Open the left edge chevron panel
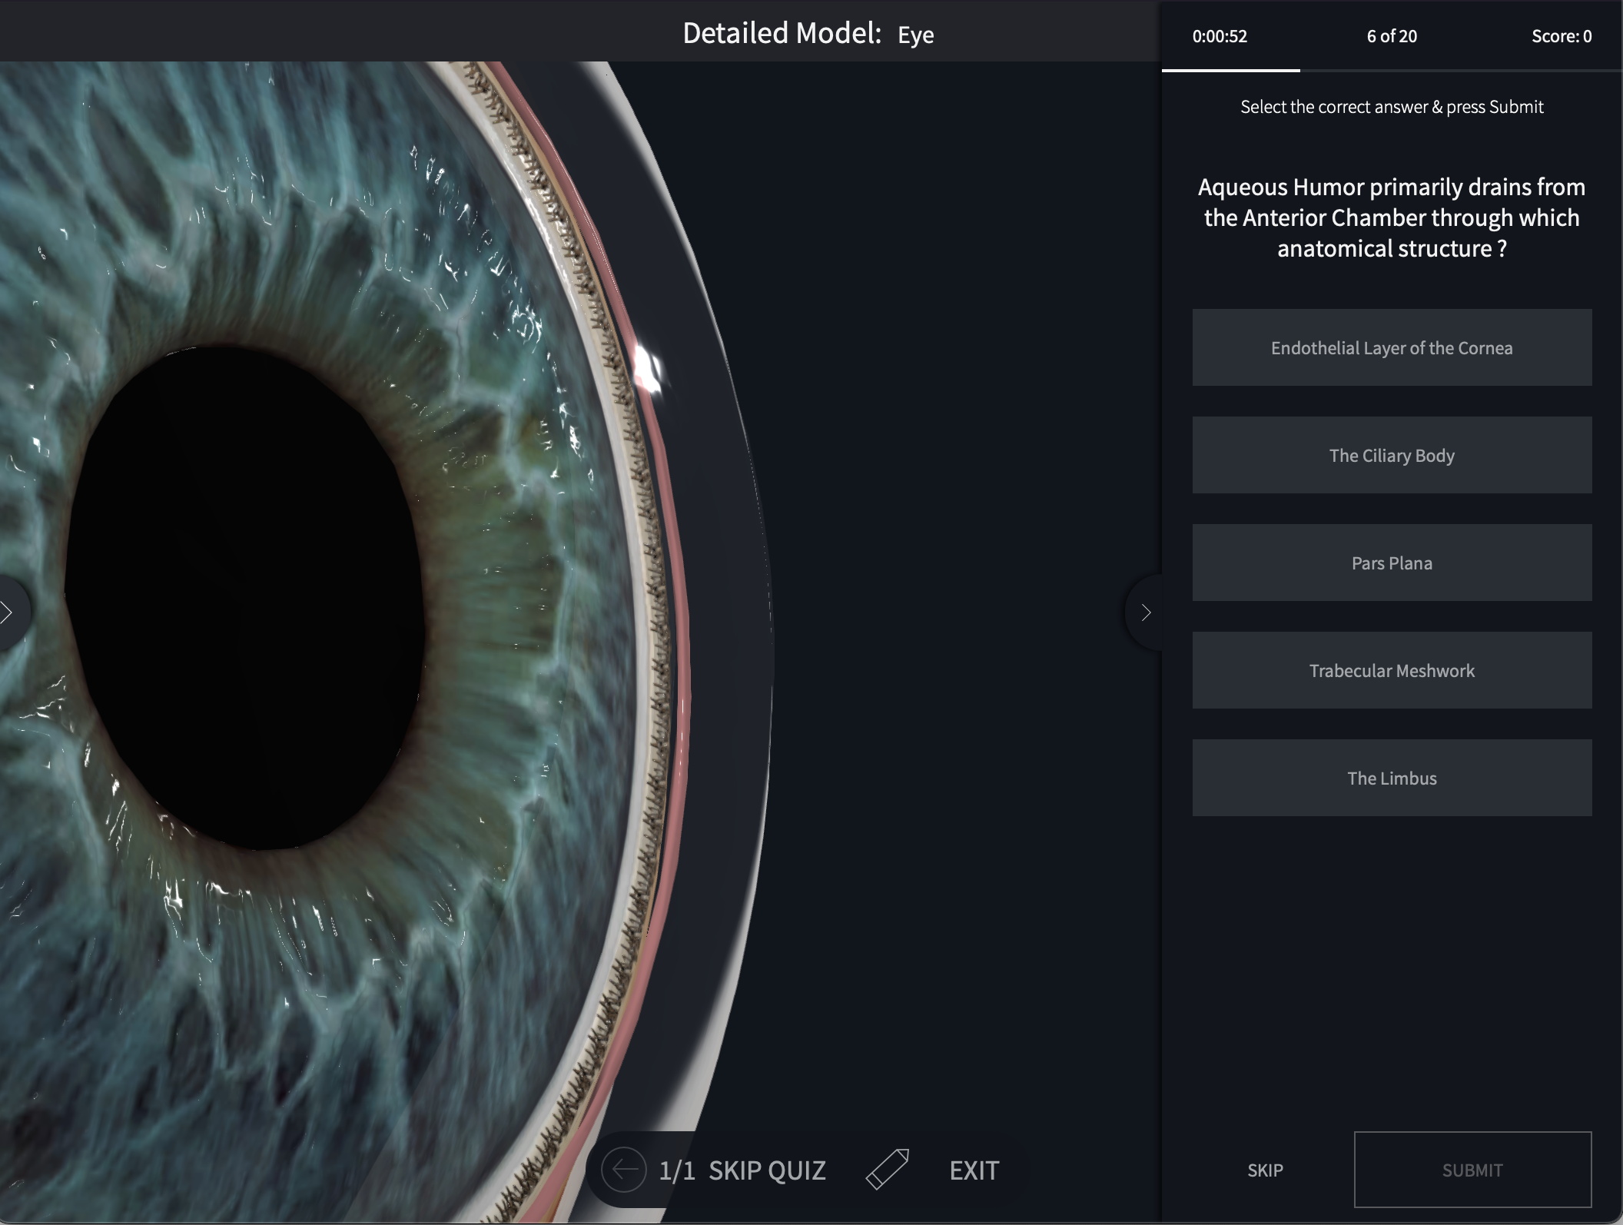 8,612
